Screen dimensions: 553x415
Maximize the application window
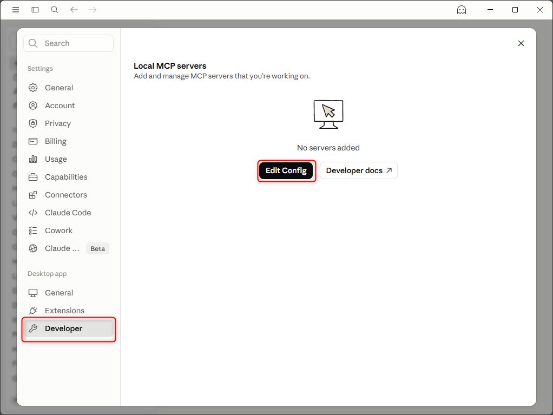515,10
